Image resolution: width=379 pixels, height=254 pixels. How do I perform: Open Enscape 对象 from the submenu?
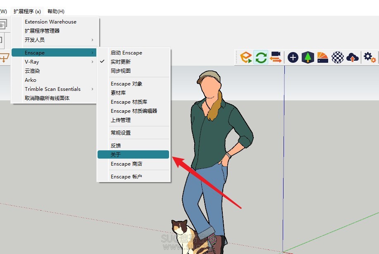[133, 84]
